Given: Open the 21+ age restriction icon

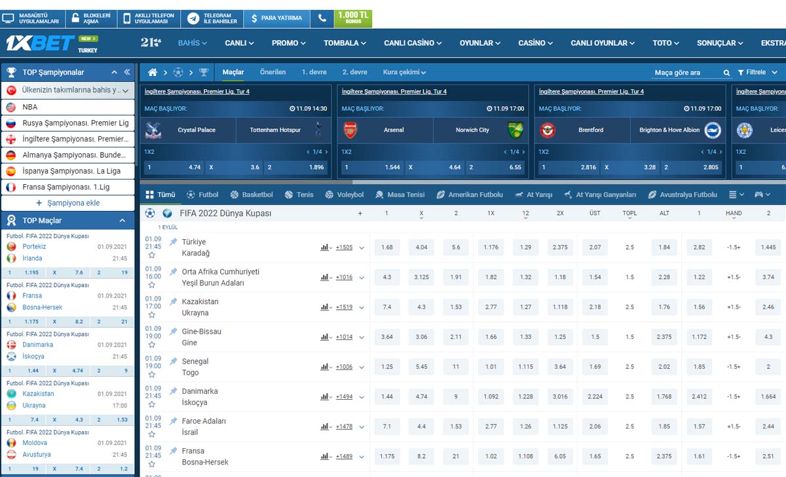Looking at the screenshot, I should click(150, 43).
